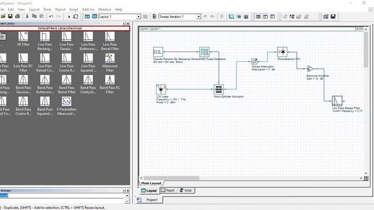Close the Component Library panel
The height and width of the screenshot is (210, 374).
(128, 23)
